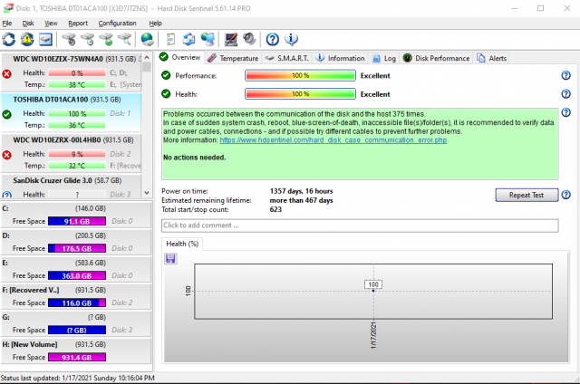Click the report document toolbar icon
Viewport: 580px width, 384px height.
(171, 39)
